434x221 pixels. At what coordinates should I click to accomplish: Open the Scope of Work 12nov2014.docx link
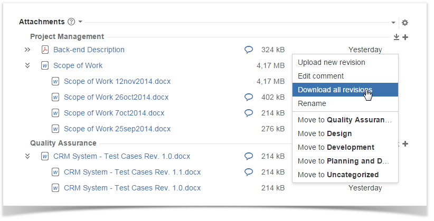click(x=117, y=81)
